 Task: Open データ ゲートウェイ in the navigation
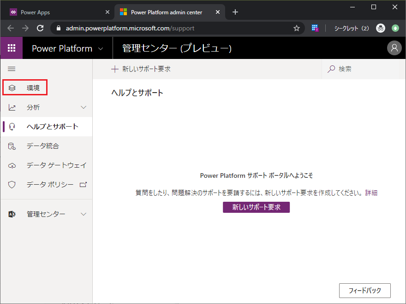pos(47,165)
